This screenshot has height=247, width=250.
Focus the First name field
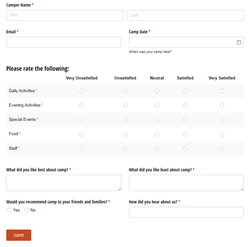[x=64, y=15]
